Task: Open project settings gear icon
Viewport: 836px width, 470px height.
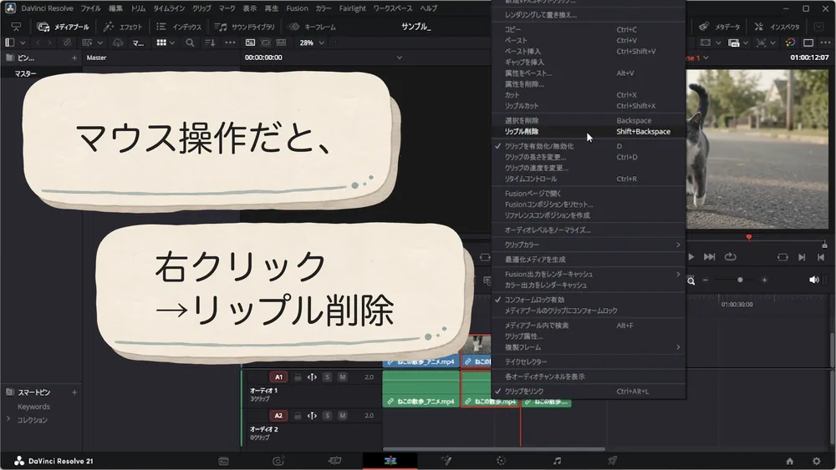Action: click(816, 461)
